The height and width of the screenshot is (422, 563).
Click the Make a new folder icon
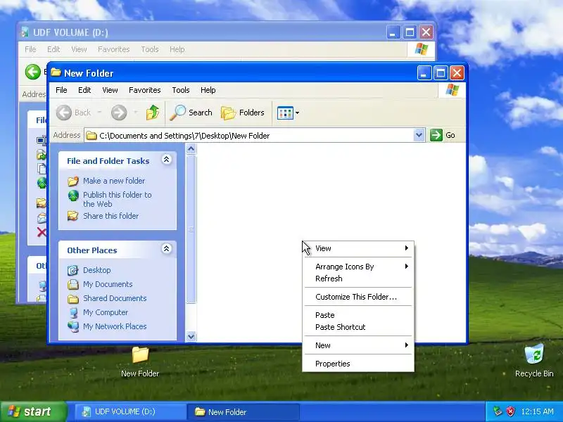73,181
